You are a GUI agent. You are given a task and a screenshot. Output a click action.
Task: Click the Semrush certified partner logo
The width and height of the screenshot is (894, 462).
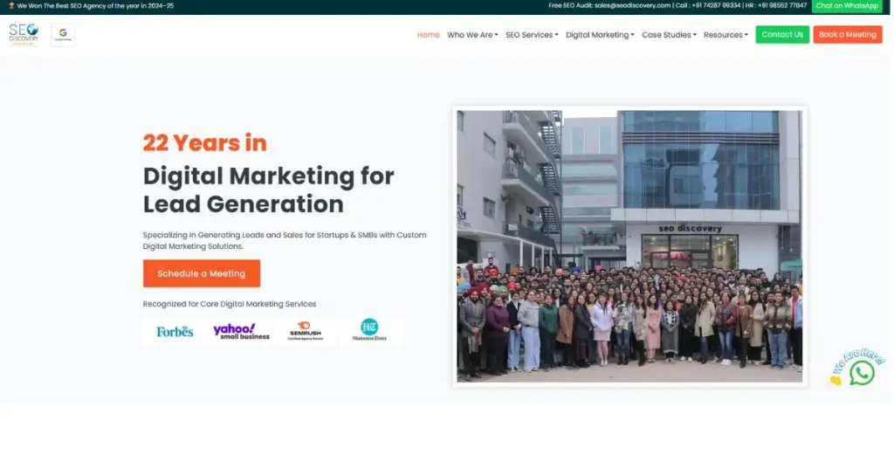click(305, 331)
